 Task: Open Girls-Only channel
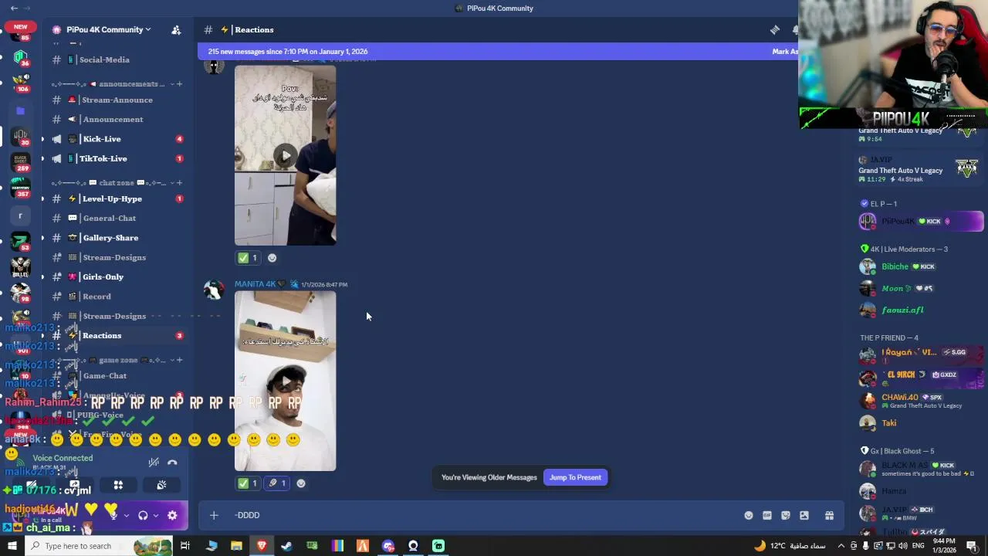pyautogui.click(x=116, y=276)
